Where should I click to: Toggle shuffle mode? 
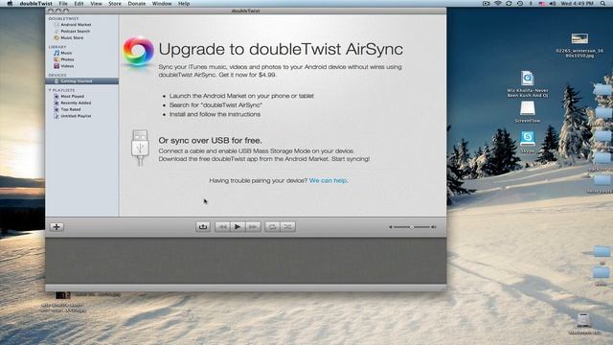pyautogui.click(x=287, y=227)
